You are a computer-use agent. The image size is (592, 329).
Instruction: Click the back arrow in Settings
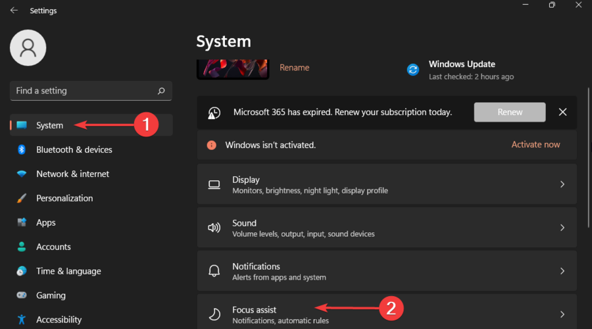coord(14,11)
